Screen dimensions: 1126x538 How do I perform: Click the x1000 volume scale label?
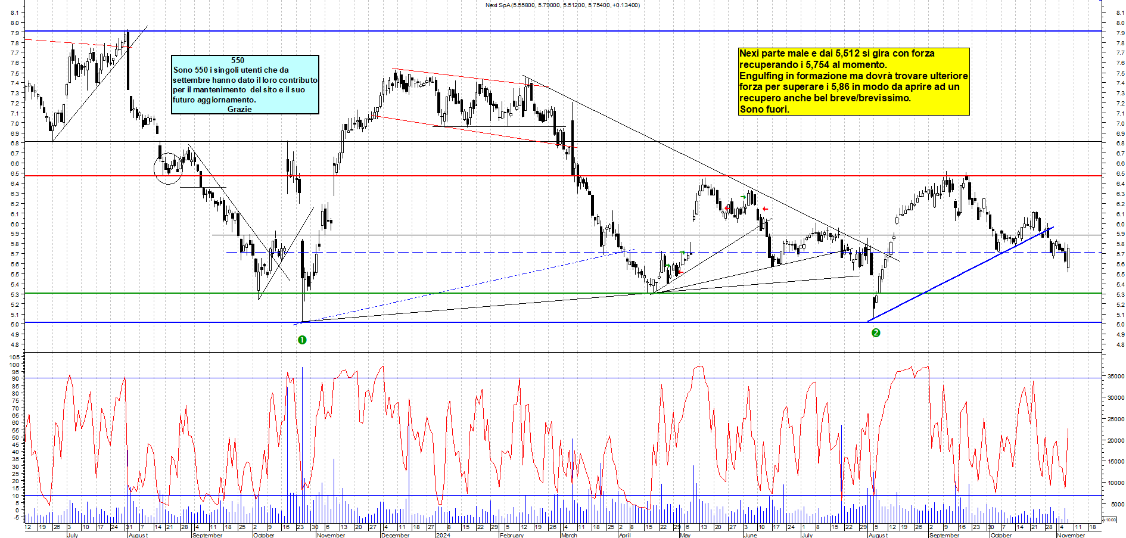point(1110,520)
